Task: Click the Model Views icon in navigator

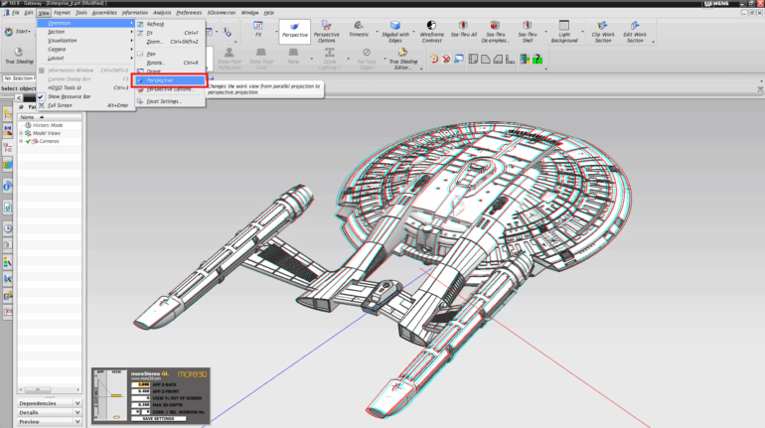Action: tap(28, 133)
